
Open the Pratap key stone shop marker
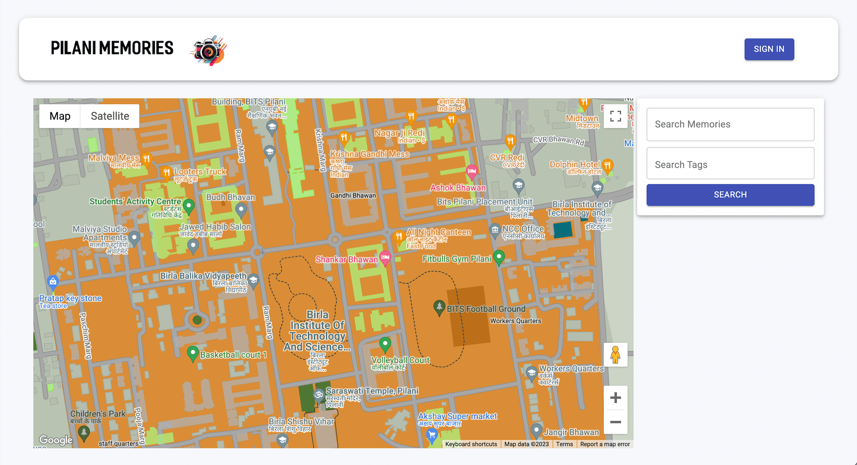(x=53, y=283)
